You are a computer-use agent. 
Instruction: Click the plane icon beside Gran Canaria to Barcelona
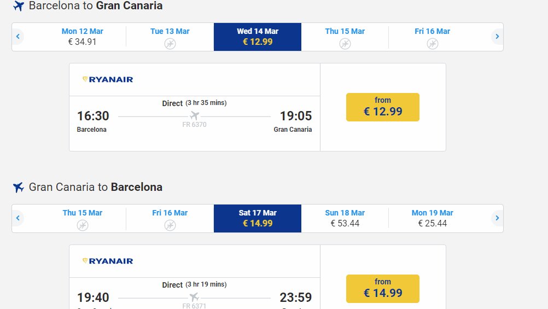[x=19, y=188]
